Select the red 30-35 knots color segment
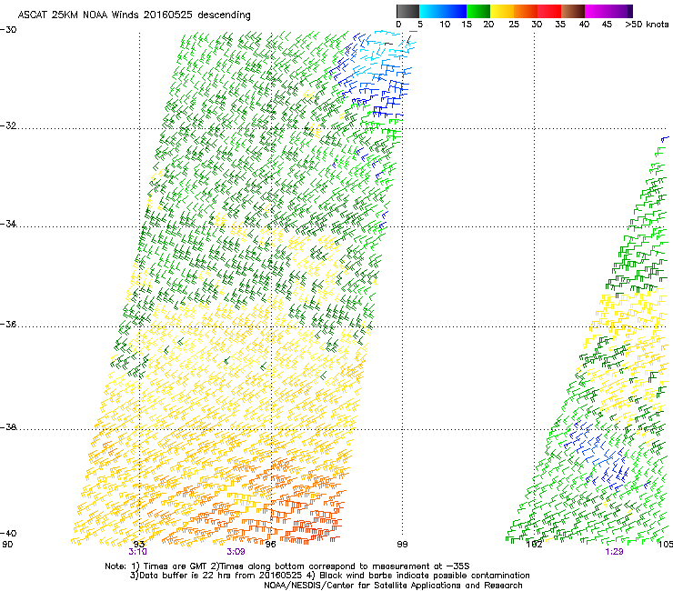673x591 pixels. coord(549,11)
